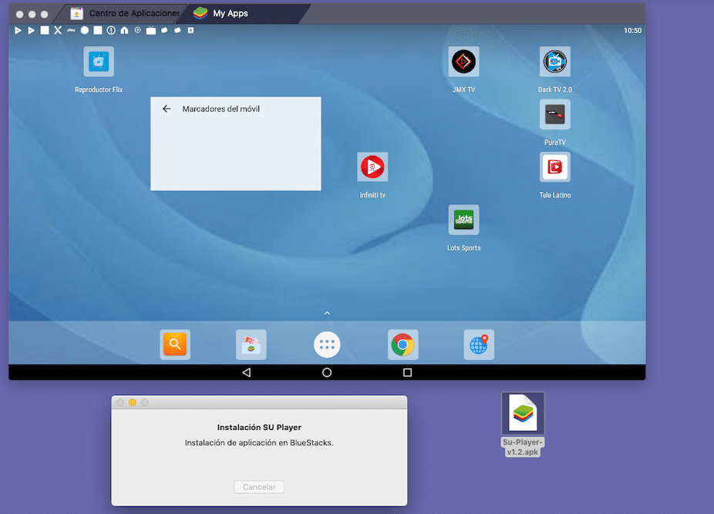Viewport: 714px width, 514px height.
Task: Open Infiniti tv
Action: click(x=372, y=166)
